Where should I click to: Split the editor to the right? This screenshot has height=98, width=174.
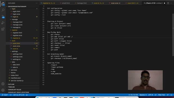pos(168,3)
